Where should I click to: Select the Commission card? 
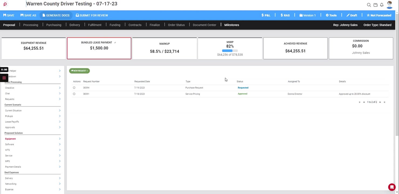(361, 48)
